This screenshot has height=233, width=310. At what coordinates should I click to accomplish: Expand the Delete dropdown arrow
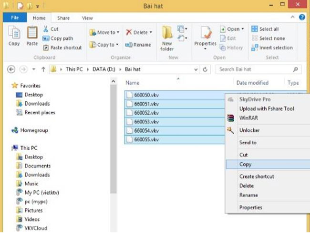point(151,33)
